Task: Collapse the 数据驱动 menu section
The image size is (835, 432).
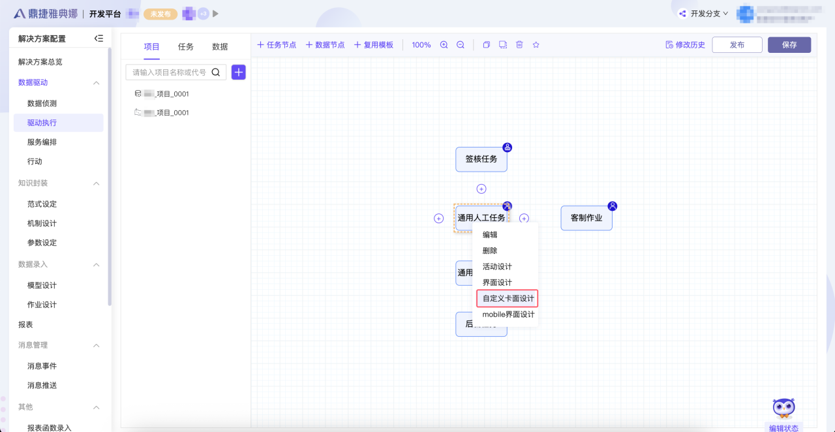Action: point(97,83)
